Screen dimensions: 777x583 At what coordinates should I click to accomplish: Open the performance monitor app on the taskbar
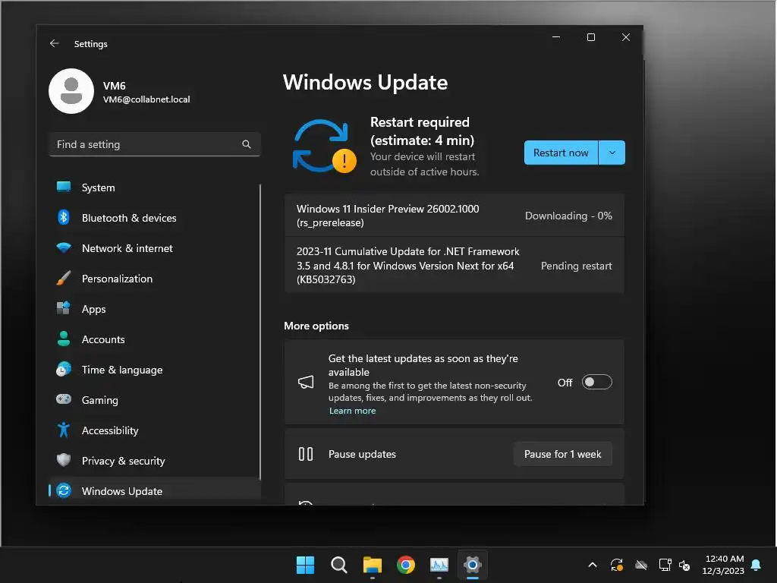click(439, 565)
